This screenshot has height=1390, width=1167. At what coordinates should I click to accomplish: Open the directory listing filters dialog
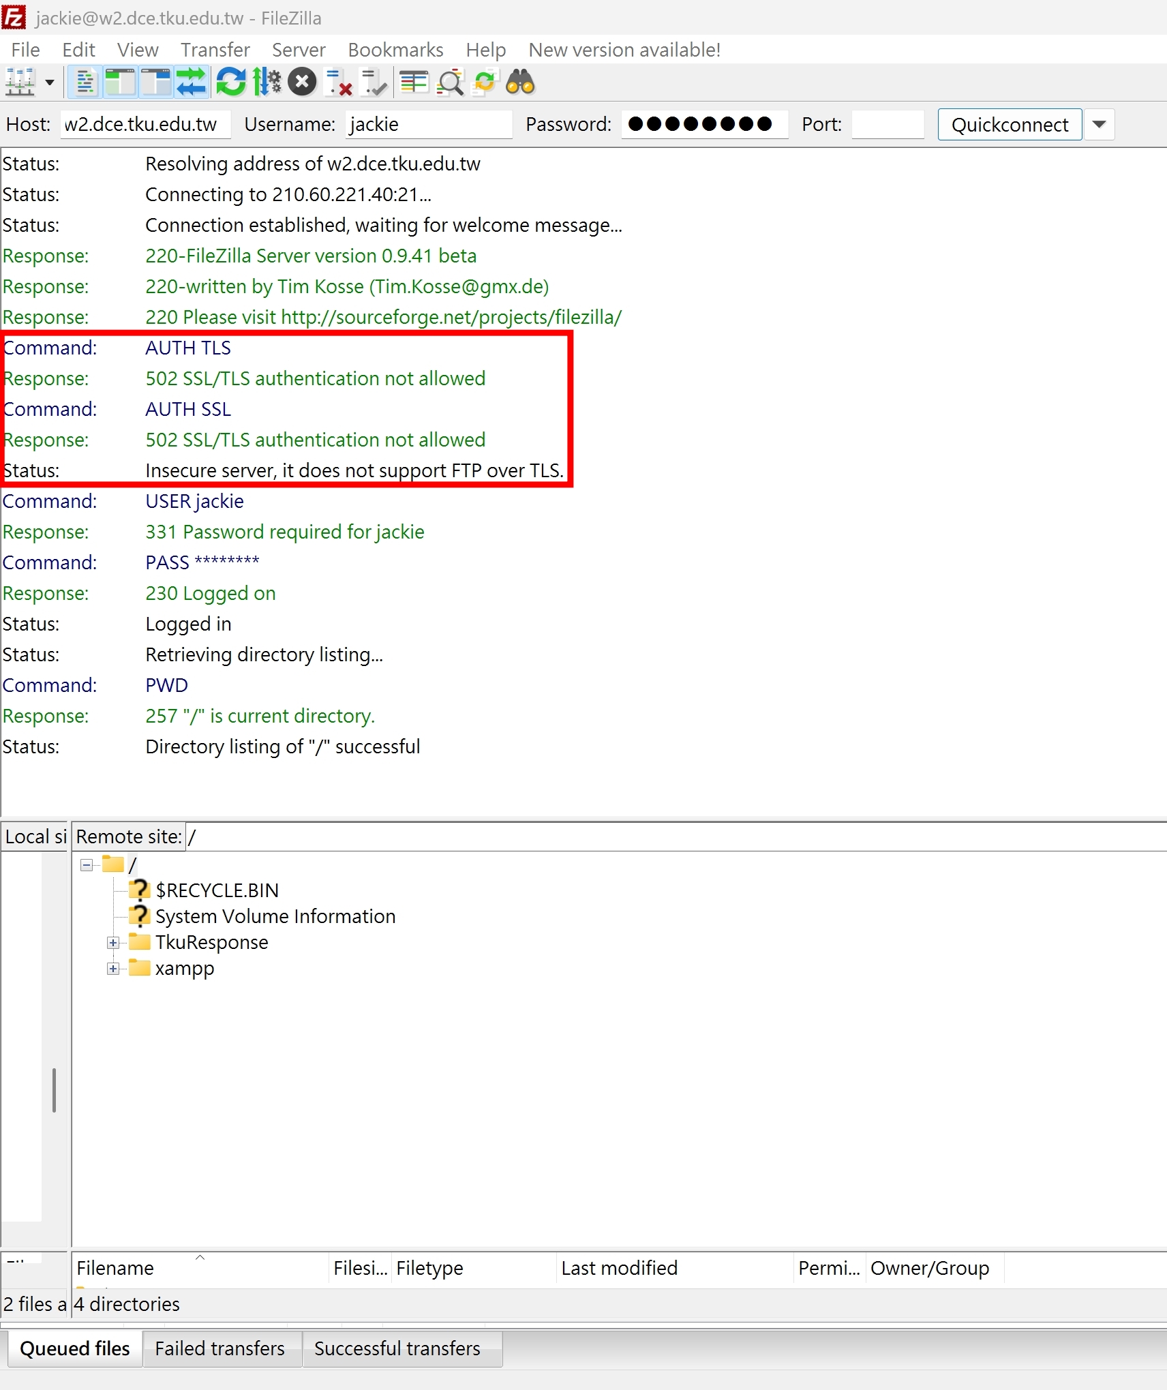(x=414, y=83)
